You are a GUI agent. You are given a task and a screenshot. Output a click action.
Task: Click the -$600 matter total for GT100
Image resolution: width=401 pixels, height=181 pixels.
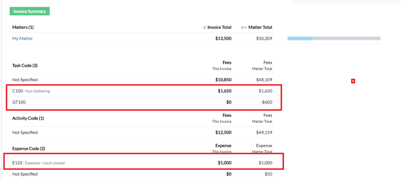click(266, 103)
